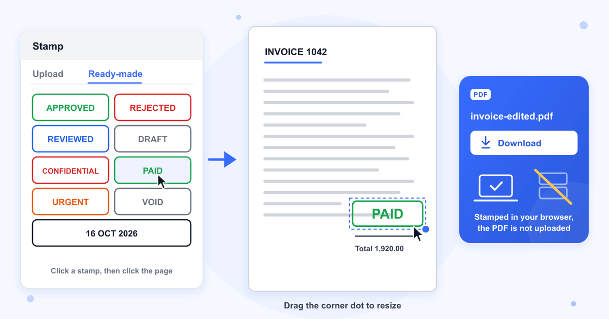The height and width of the screenshot is (319, 609).
Task: Click the 'Click a stamp, then click the page' hint
Action: 112,271
